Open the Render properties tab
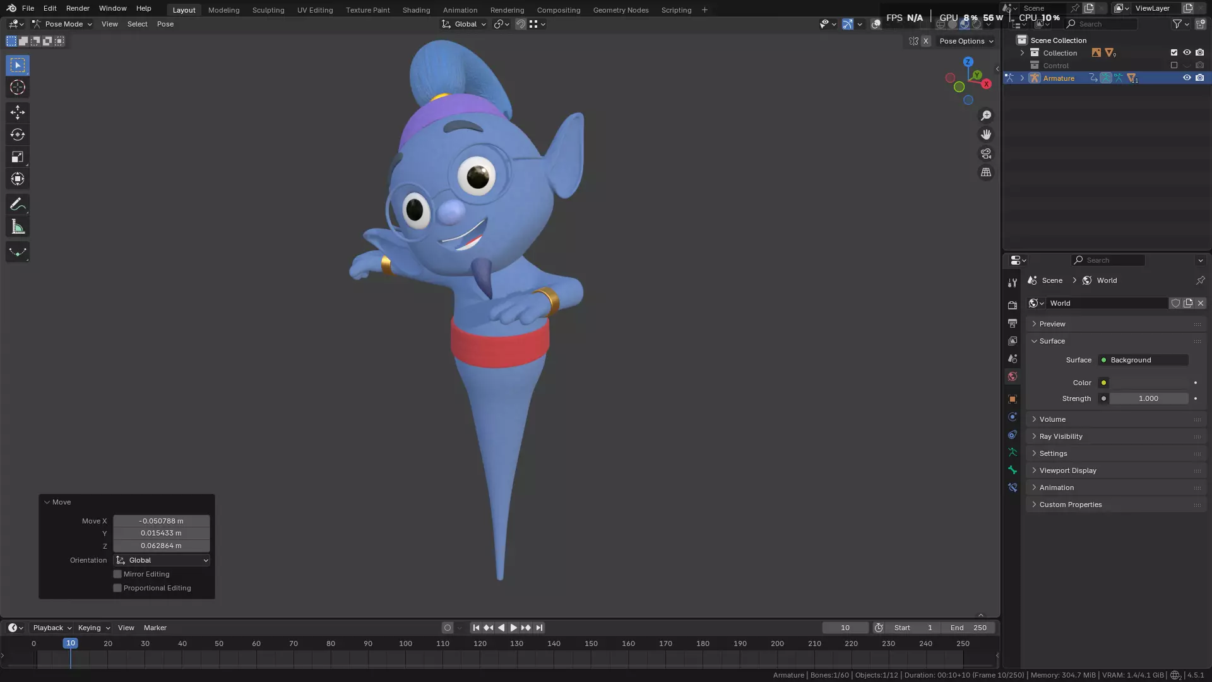 (1013, 305)
